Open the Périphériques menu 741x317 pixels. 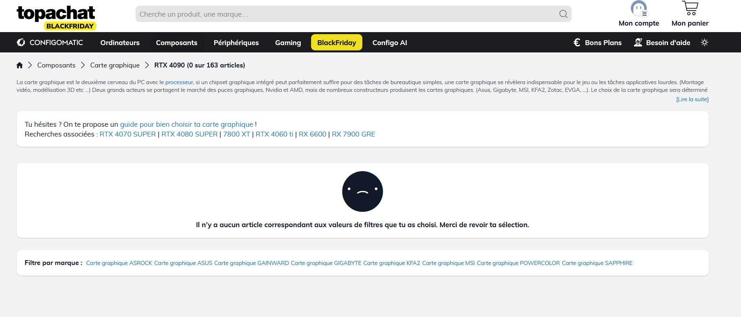[x=236, y=43]
